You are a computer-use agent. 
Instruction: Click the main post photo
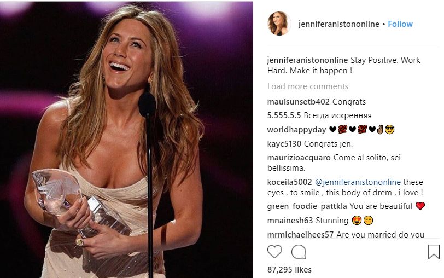[x=127, y=139]
